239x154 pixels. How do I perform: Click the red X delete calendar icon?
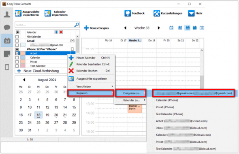(x=61, y=32)
